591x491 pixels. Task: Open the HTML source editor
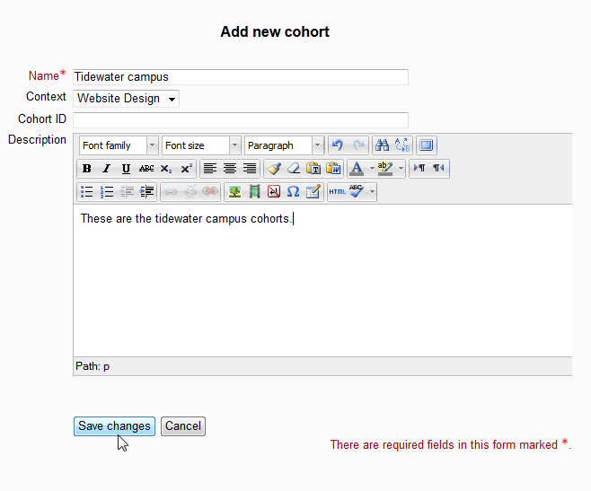pos(337,192)
